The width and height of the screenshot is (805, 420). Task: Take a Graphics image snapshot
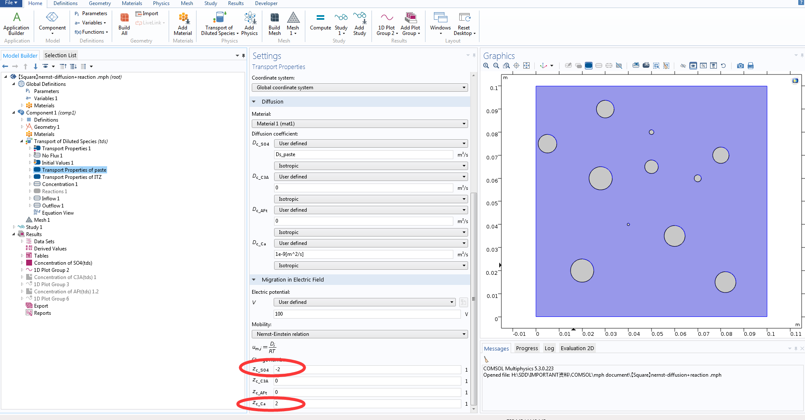coord(740,66)
